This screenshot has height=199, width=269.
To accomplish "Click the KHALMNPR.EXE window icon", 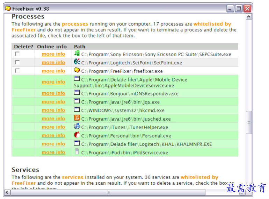I will pyautogui.click(x=77, y=143).
